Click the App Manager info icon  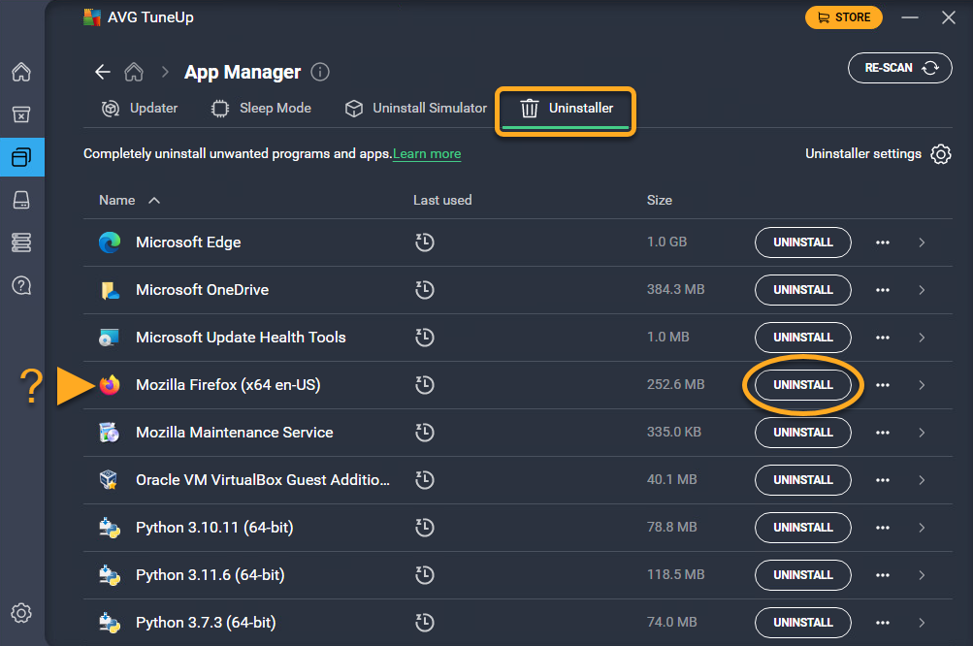tap(321, 73)
